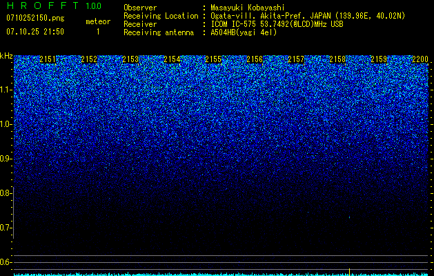
Task: Click the 1.0 kHz frequency label
Action: 6,124
